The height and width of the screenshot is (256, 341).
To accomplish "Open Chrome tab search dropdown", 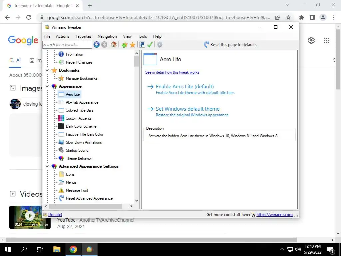I will (x=287, y=5).
